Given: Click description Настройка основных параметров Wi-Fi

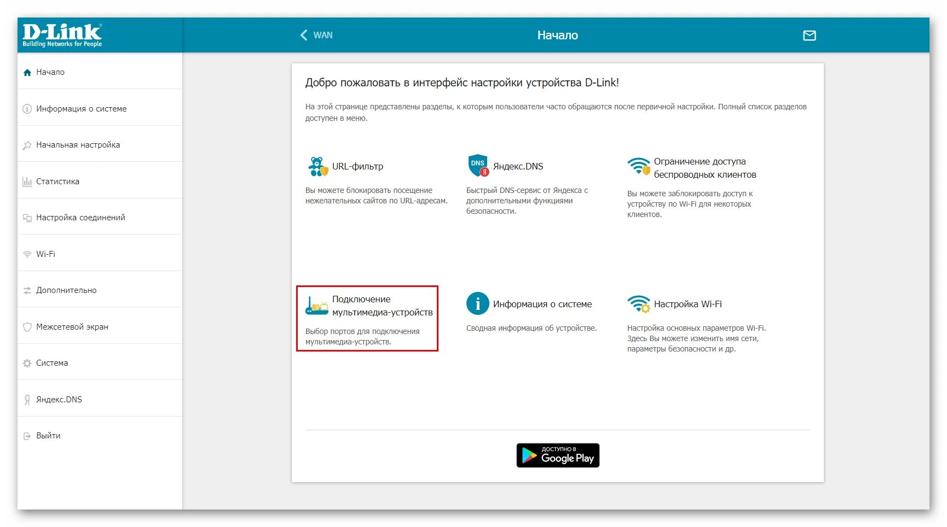Looking at the screenshot, I should 696,338.
